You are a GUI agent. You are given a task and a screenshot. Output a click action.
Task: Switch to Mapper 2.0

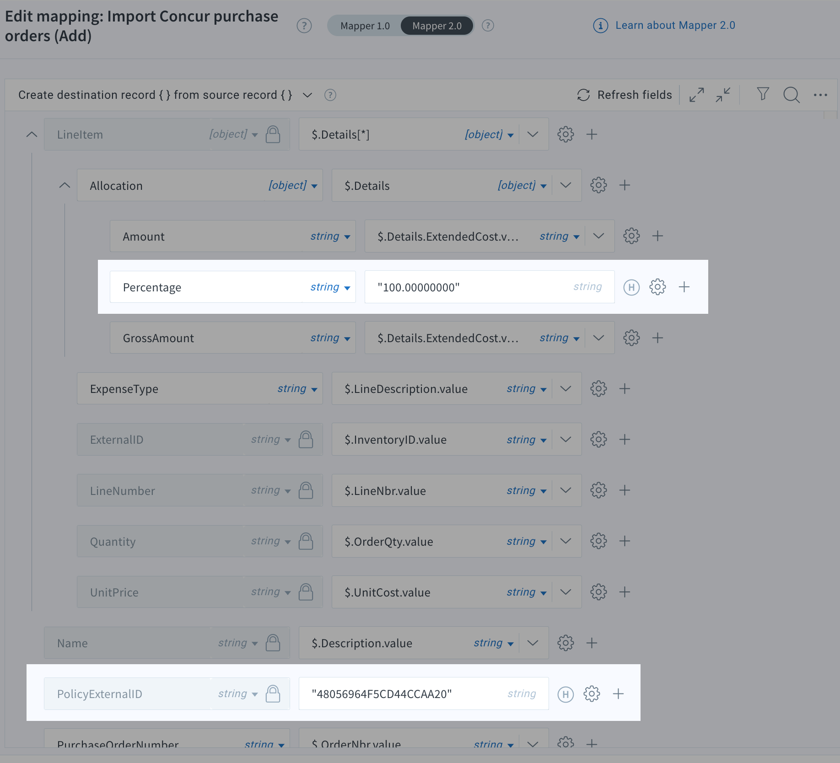[437, 26]
